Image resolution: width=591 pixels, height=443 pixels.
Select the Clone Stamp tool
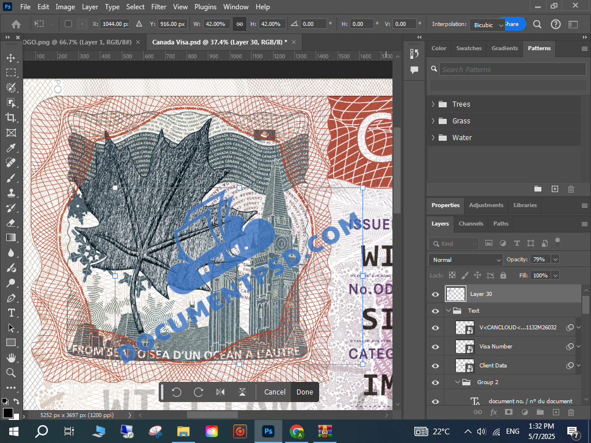pos(11,193)
